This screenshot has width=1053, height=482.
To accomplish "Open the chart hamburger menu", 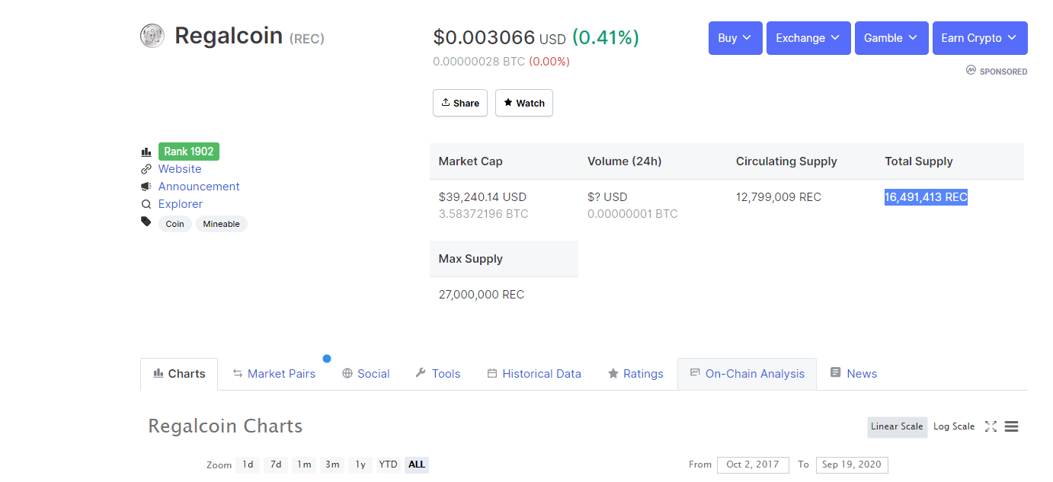I will pyautogui.click(x=1011, y=426).
